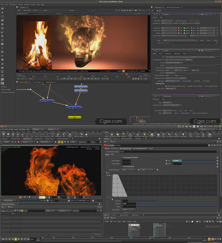Open the Render menu in Nuke menu bar

coord(27,5)
